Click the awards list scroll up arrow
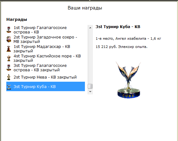 (90, 28)
